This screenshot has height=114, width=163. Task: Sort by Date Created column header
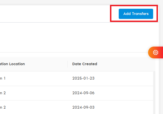(x=85, y=64)
